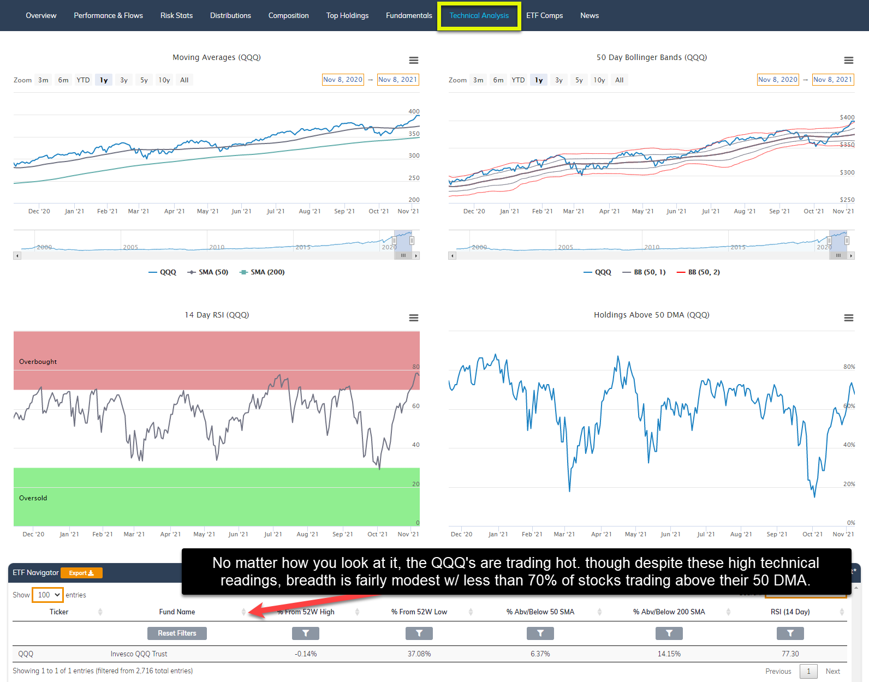
Task: Click Moving Averages navigator scrollbar thumb
Action: pyautogui.click(x=403, y=255)
